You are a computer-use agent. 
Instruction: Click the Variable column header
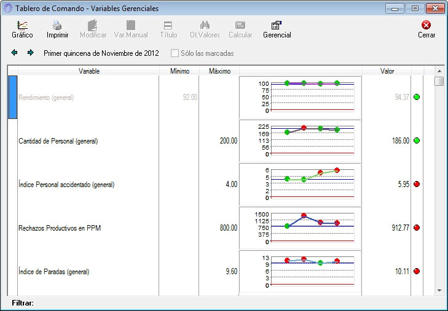pyautogui.click(x=88, y=71)
